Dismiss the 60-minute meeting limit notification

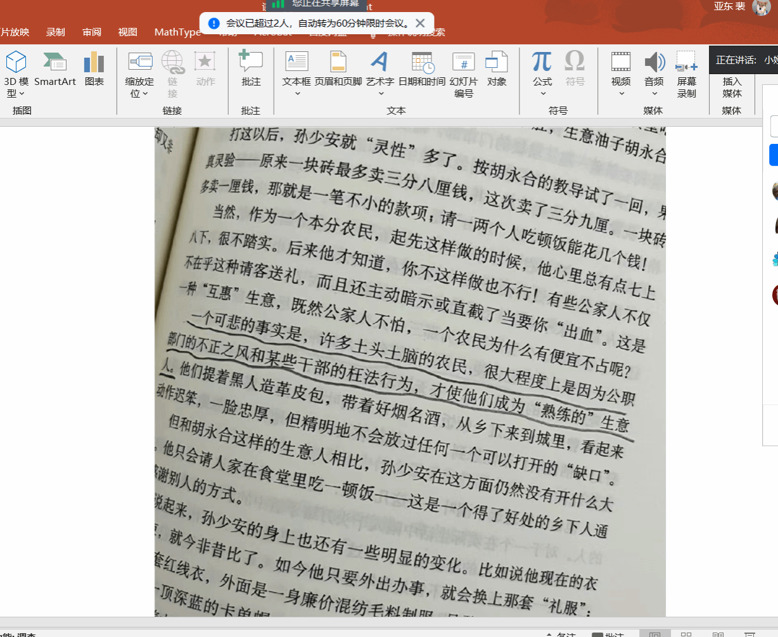coord(420,23)
